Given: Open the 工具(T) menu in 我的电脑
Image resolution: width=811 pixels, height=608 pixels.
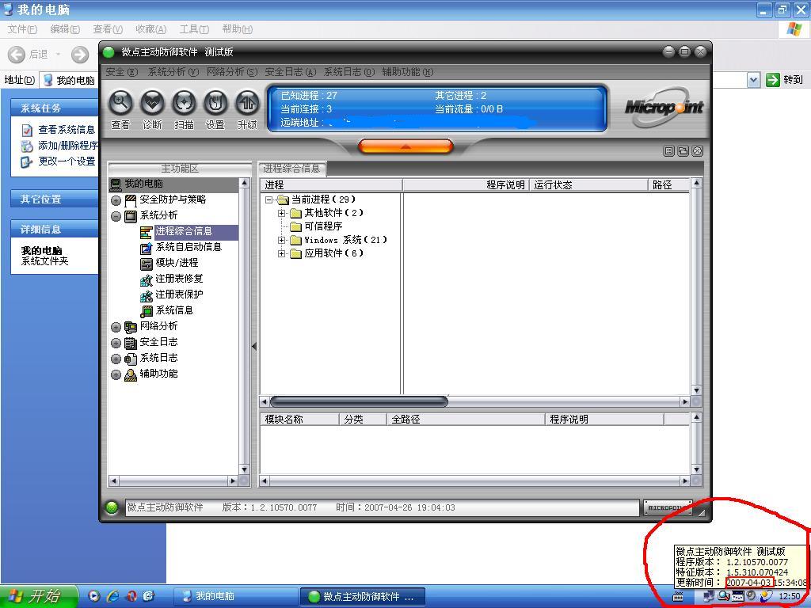Looking at the screenshot, I should coord(194,29).
